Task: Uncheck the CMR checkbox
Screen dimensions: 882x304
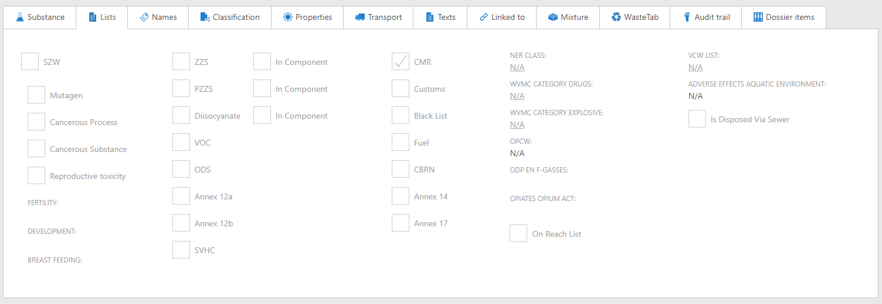Action: [401, 62]
